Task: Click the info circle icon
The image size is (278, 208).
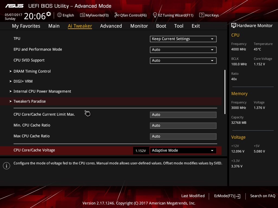Action: point(7,166)
